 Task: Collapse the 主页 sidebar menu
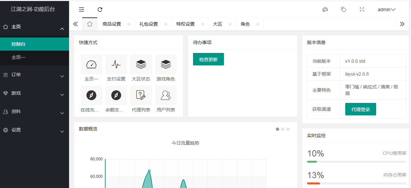coord(35,27)
